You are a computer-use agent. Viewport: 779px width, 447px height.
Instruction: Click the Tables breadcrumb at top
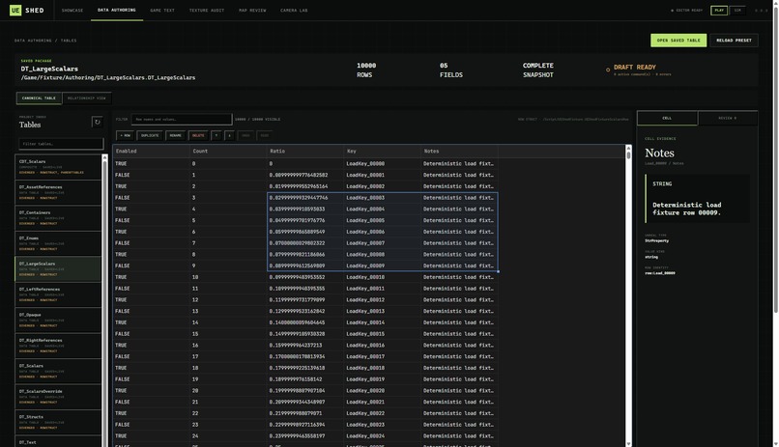pyautogui.click(x=69, y=41)
